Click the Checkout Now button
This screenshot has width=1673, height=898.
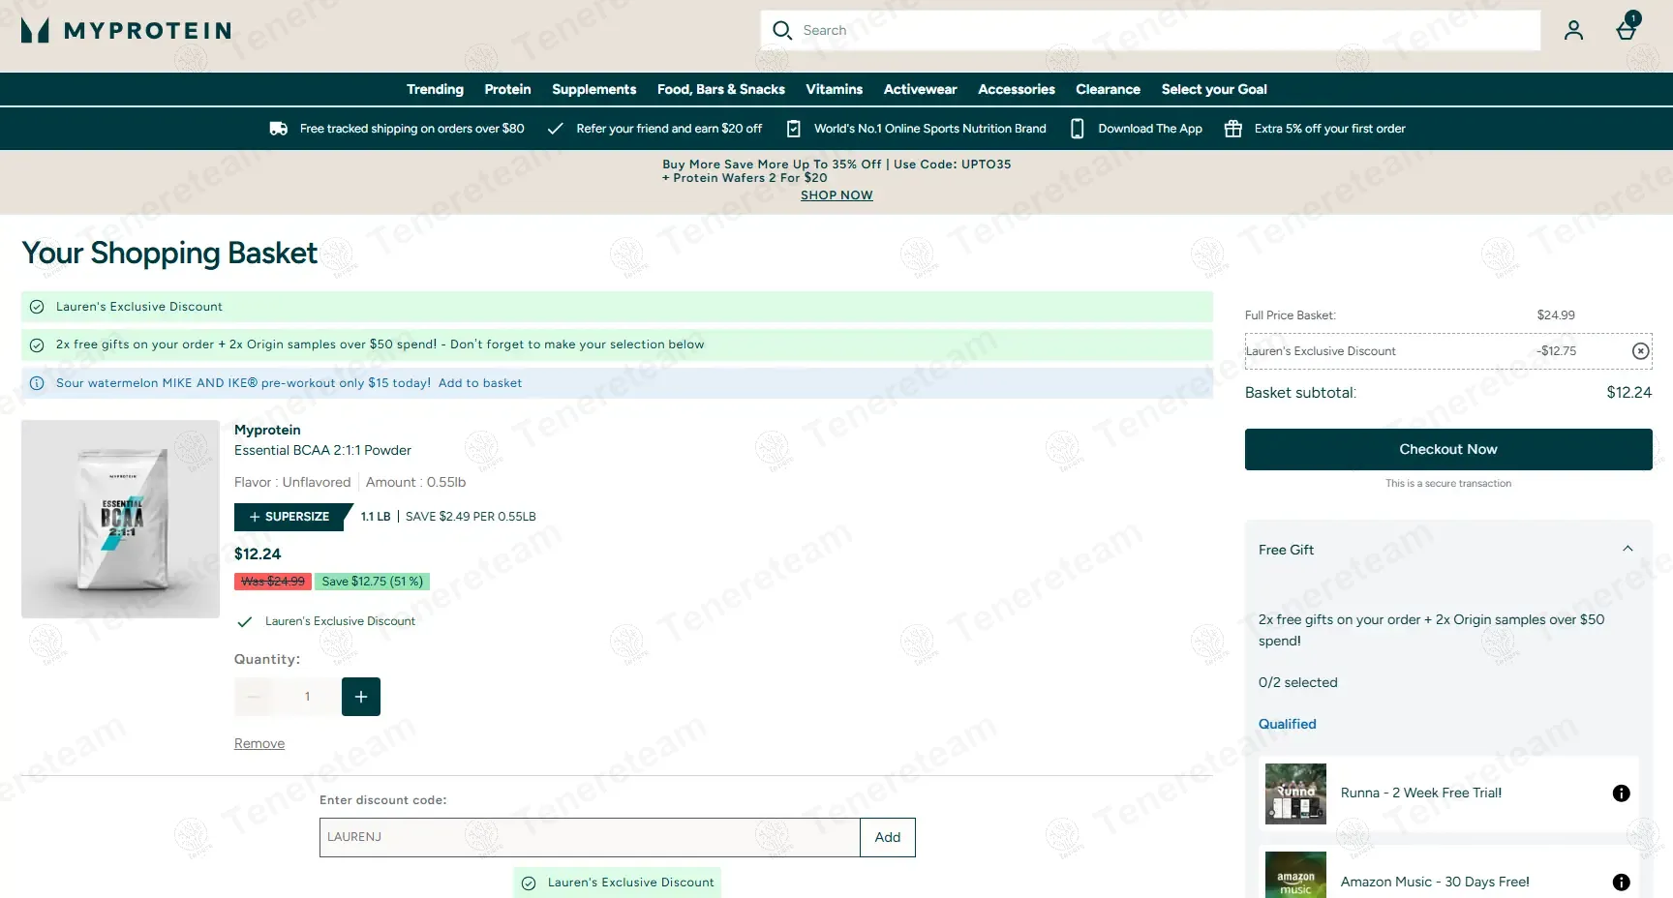point(1448,449)
